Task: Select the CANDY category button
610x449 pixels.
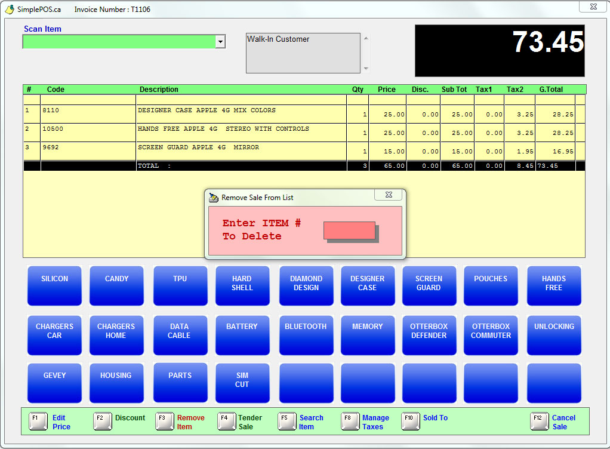Action: [116, 285]
